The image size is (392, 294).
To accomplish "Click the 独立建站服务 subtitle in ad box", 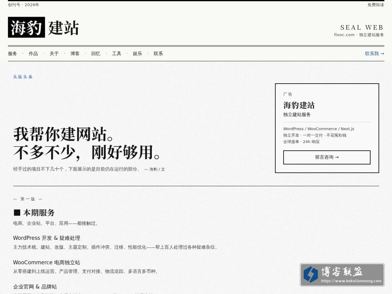I will pyautogui.click(x=297, y=115).
